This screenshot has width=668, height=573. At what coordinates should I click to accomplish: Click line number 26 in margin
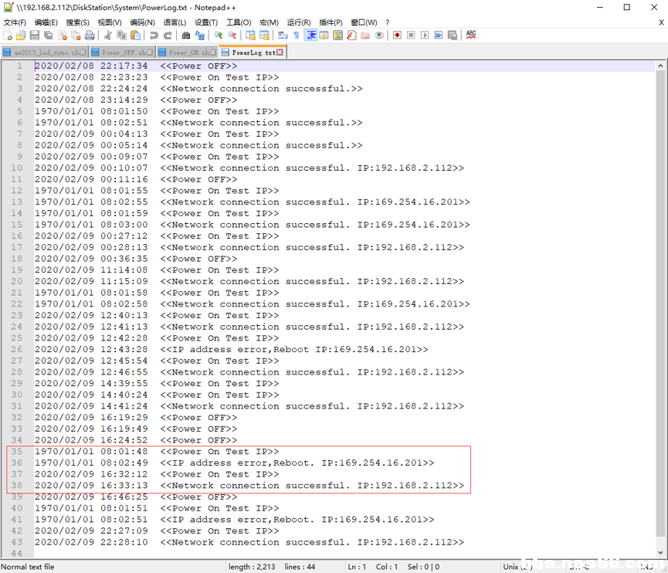17,349
